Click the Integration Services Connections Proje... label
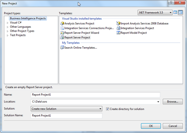The height and width of the screenshot is (133, 187). click(x=89, y=28)
